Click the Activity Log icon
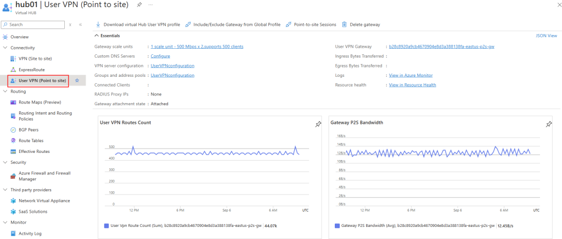The width and height of the screenshot is (562, 239). pyautogui.click(x=13, y=234)
